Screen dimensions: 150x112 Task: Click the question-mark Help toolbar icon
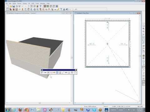click(40, 6)
